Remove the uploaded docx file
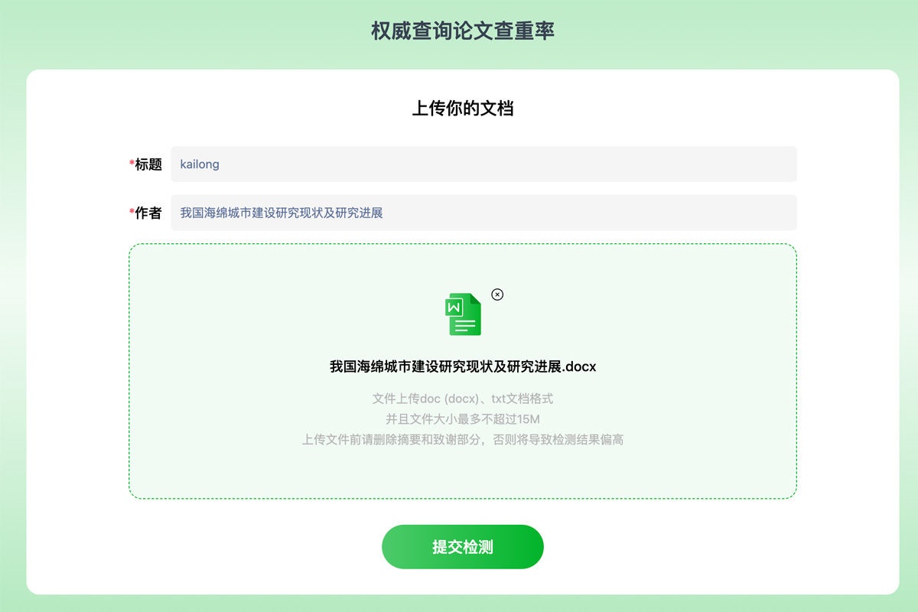This screenshot has height=612, width=918. [497, 295]
